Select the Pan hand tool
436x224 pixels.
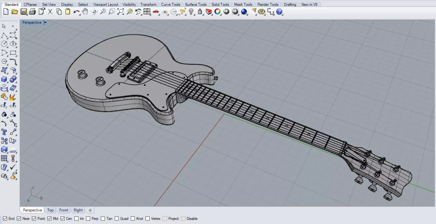tap(85, 12)
